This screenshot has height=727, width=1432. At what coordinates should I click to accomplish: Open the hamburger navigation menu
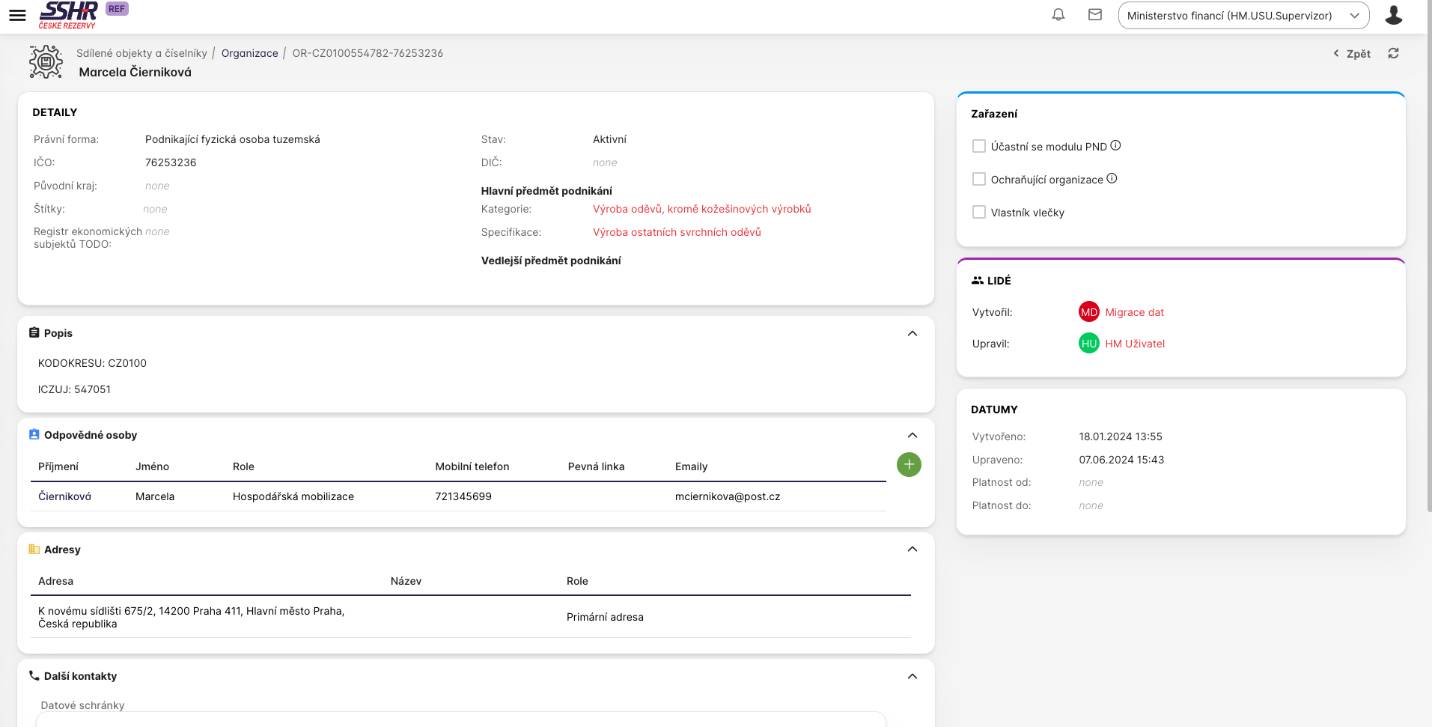point(17,15)
